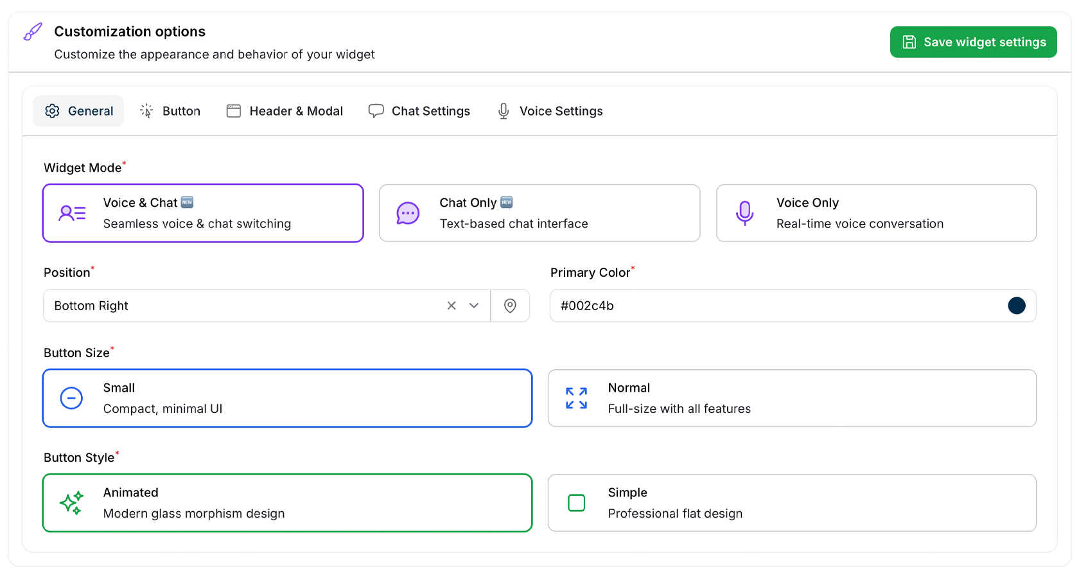Select the Voice Only widget mode

[876, 213]
